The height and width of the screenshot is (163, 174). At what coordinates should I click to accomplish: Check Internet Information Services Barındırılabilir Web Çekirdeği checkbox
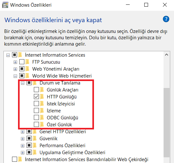point(15,159)
